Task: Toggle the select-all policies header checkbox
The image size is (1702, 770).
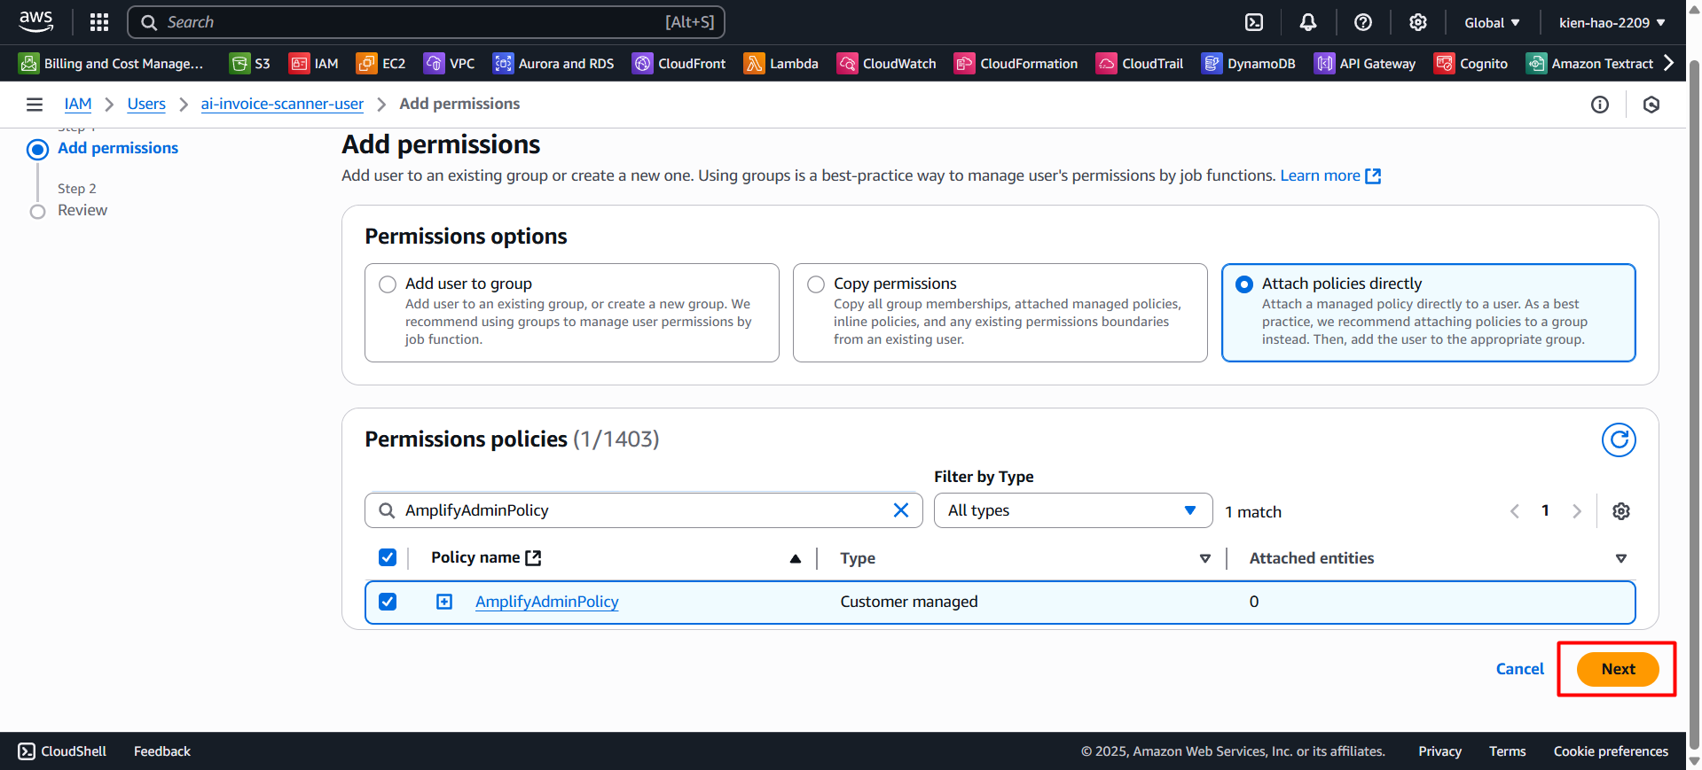Action: tap(388, 557)
